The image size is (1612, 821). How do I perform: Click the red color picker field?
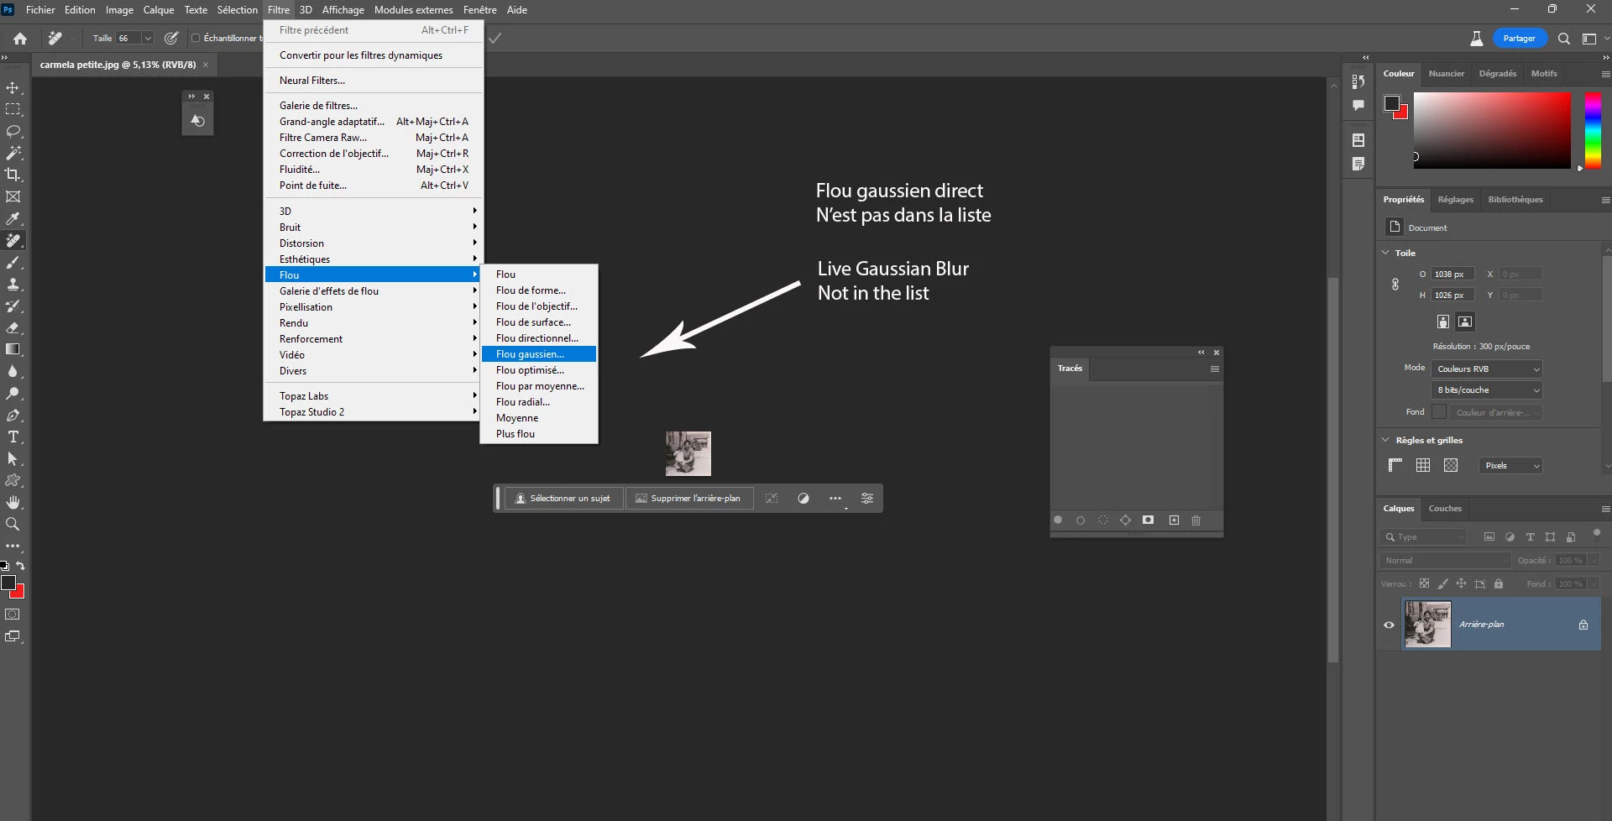point(1492,131)
